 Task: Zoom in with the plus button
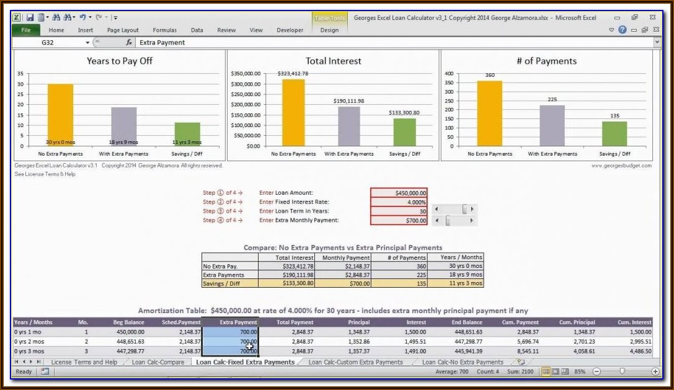pyautogui.click(x=655, y=371)
